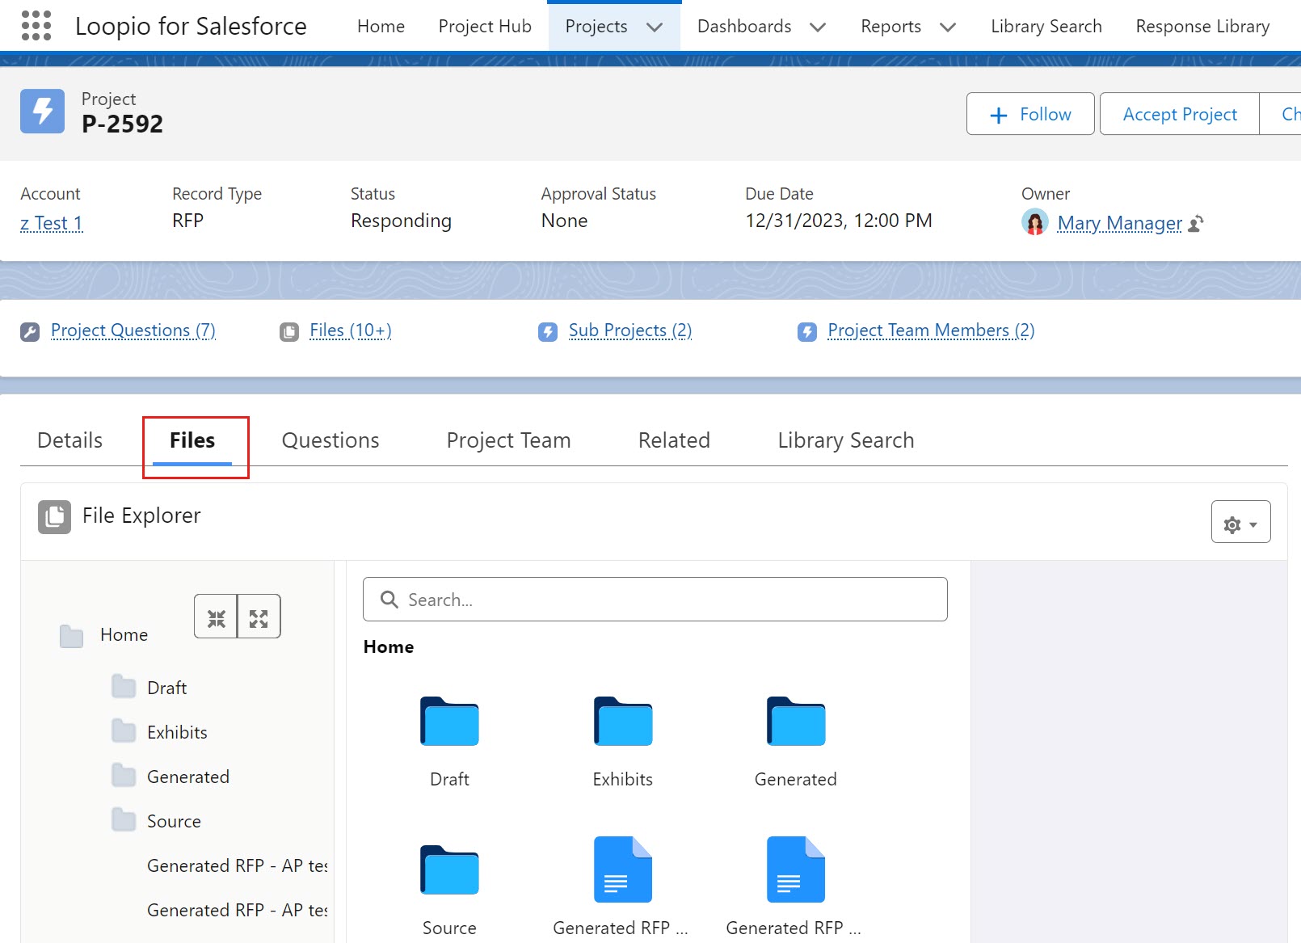Select Home in the folder tree

tap(124, 635)
